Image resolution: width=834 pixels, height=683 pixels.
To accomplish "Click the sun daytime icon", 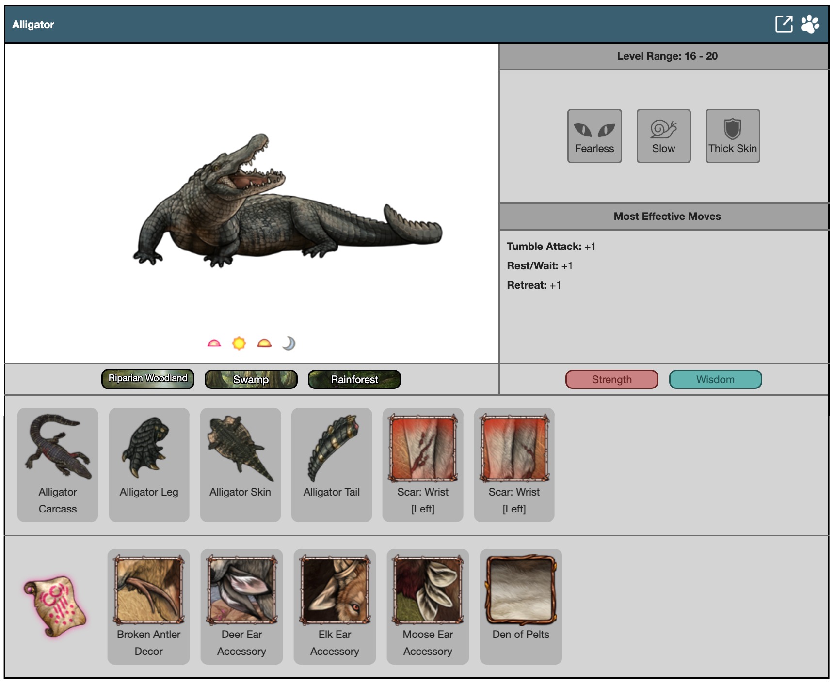I will 239,343.
